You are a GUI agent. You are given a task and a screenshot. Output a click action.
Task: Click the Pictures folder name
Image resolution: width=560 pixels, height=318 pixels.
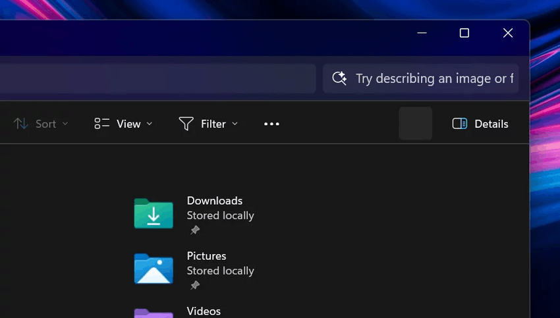coord(206,256)
